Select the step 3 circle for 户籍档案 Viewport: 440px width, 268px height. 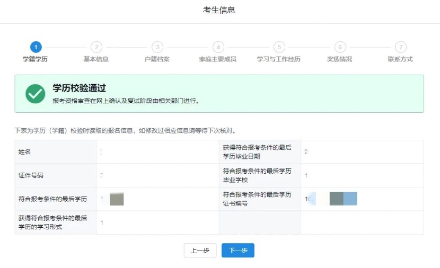point(157,47)
